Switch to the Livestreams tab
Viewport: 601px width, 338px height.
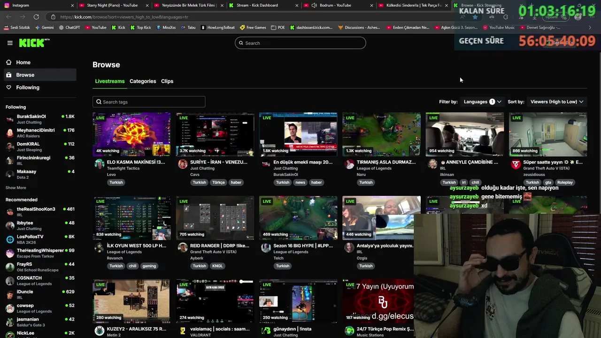click(x=110, y=81)
